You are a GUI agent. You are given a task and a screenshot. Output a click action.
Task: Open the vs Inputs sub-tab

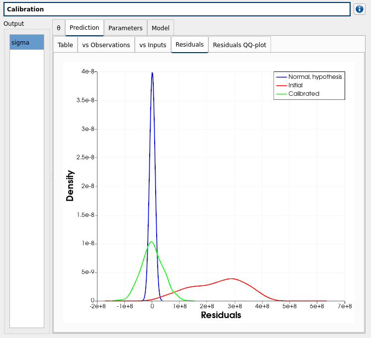click(153, 45)
